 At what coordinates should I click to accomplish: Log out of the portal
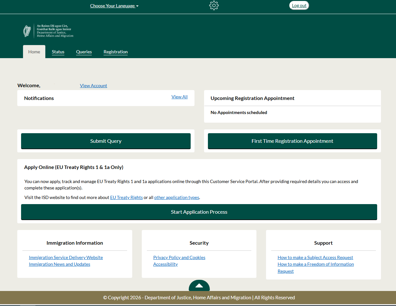click(299, 5)
